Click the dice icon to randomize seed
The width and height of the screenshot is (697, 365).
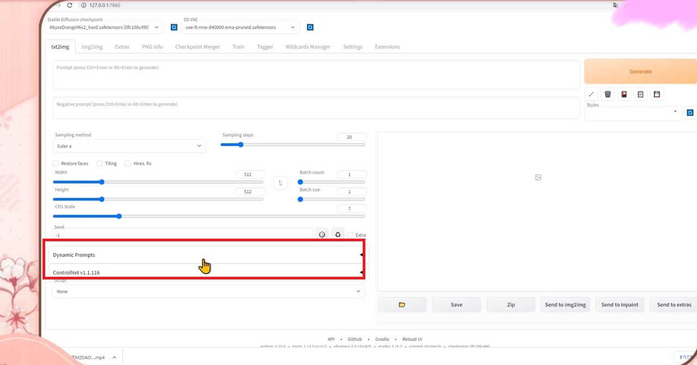(322, 234)
